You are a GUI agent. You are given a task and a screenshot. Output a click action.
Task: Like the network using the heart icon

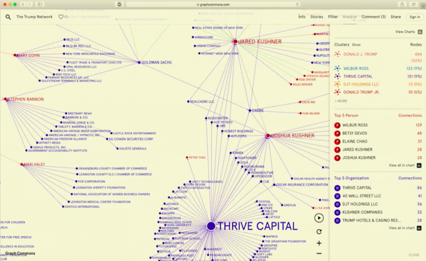tap(61, 17)
